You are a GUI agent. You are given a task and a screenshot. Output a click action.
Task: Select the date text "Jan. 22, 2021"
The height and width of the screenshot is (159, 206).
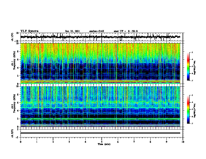tap(73, 31)
